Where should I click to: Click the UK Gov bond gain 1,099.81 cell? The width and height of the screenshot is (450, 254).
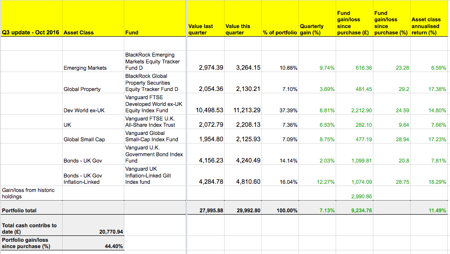coord(361,161)
